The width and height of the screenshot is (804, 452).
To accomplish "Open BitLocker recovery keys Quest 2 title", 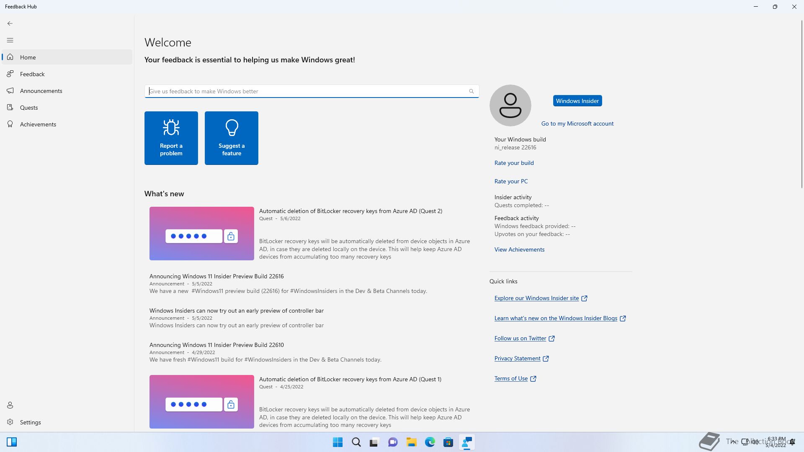I will click(350, 211).
